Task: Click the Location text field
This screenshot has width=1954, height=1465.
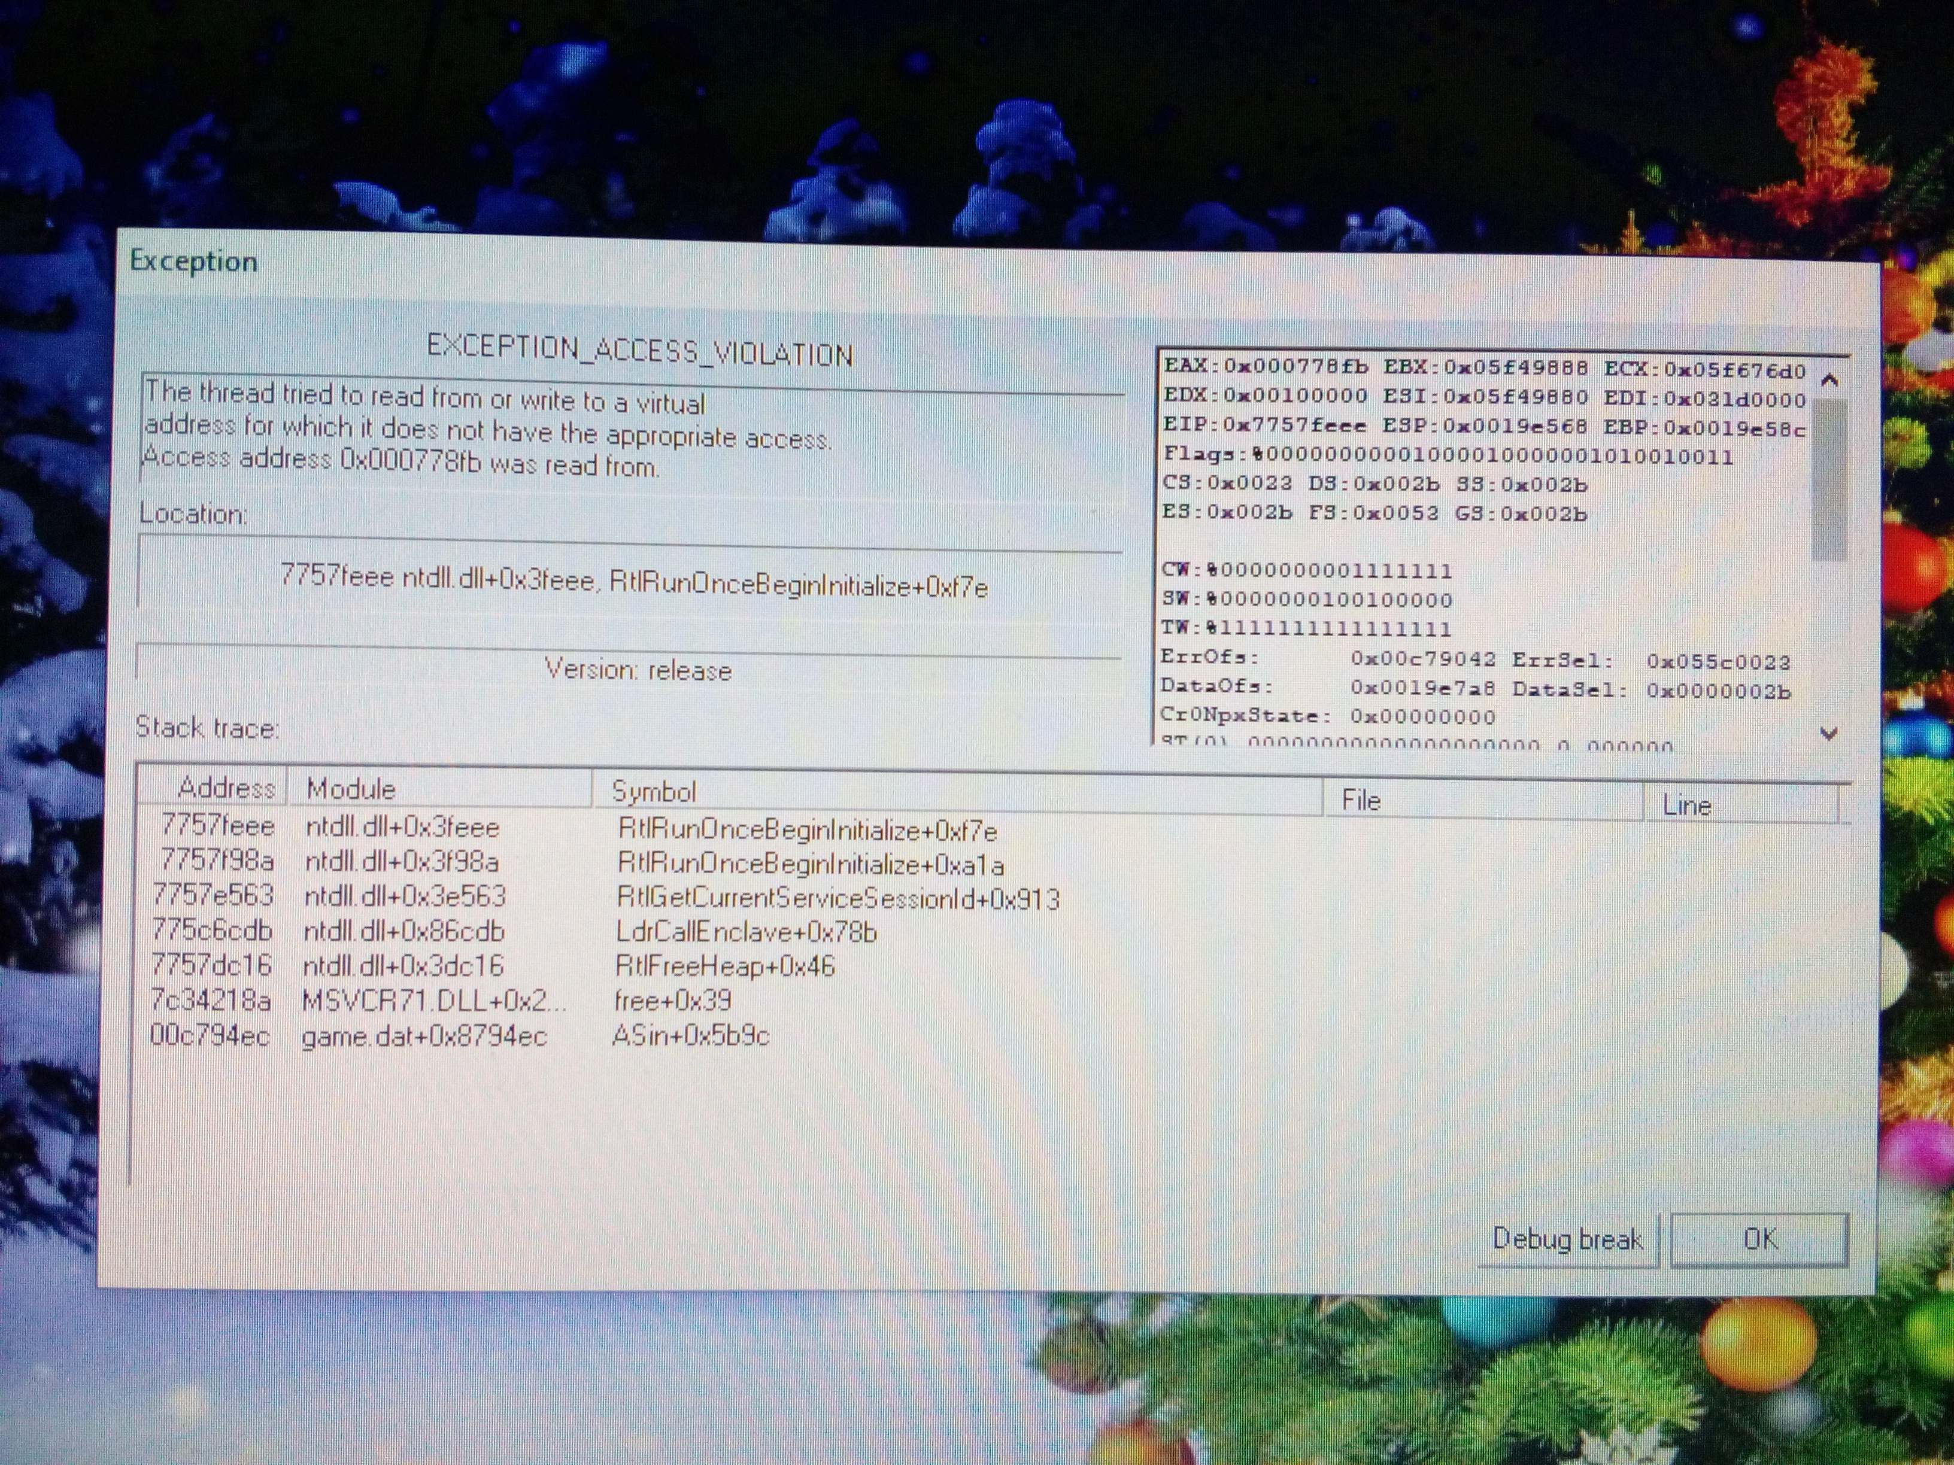Action: [633, 581]
